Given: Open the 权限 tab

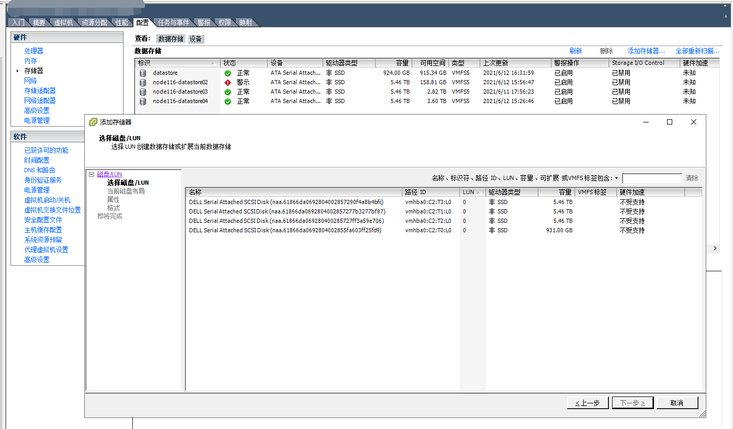Looking at the screenshot, I should click(225, 22).
